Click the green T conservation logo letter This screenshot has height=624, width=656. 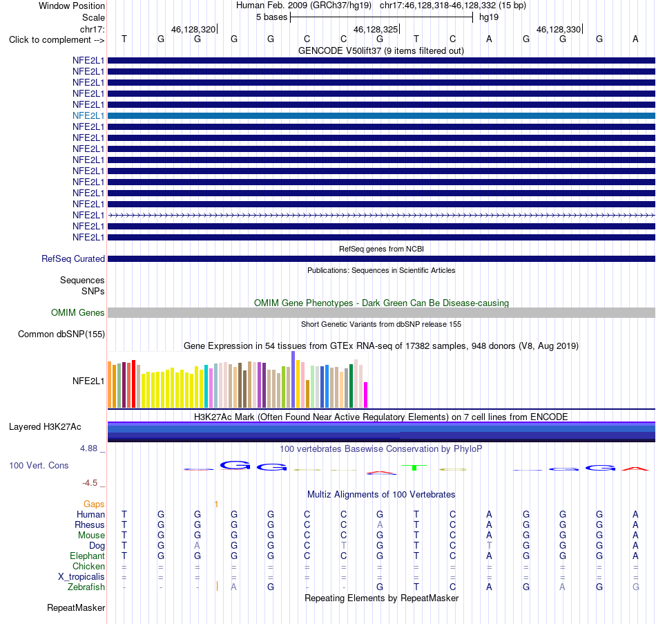[414, 467]
